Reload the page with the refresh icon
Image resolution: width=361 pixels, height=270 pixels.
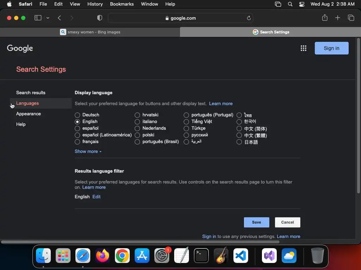point(249,18)
